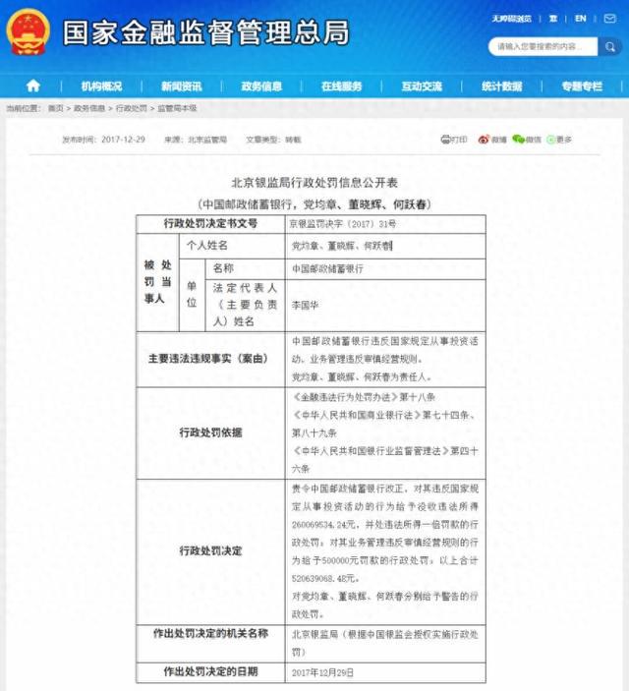Click the search magnifier button
Screen dimensions: 629x691
[x=610, y=47]
